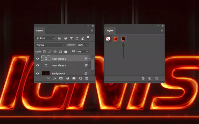Create a new group folder
Screen dimensions: 199x124
coord(74,78)
